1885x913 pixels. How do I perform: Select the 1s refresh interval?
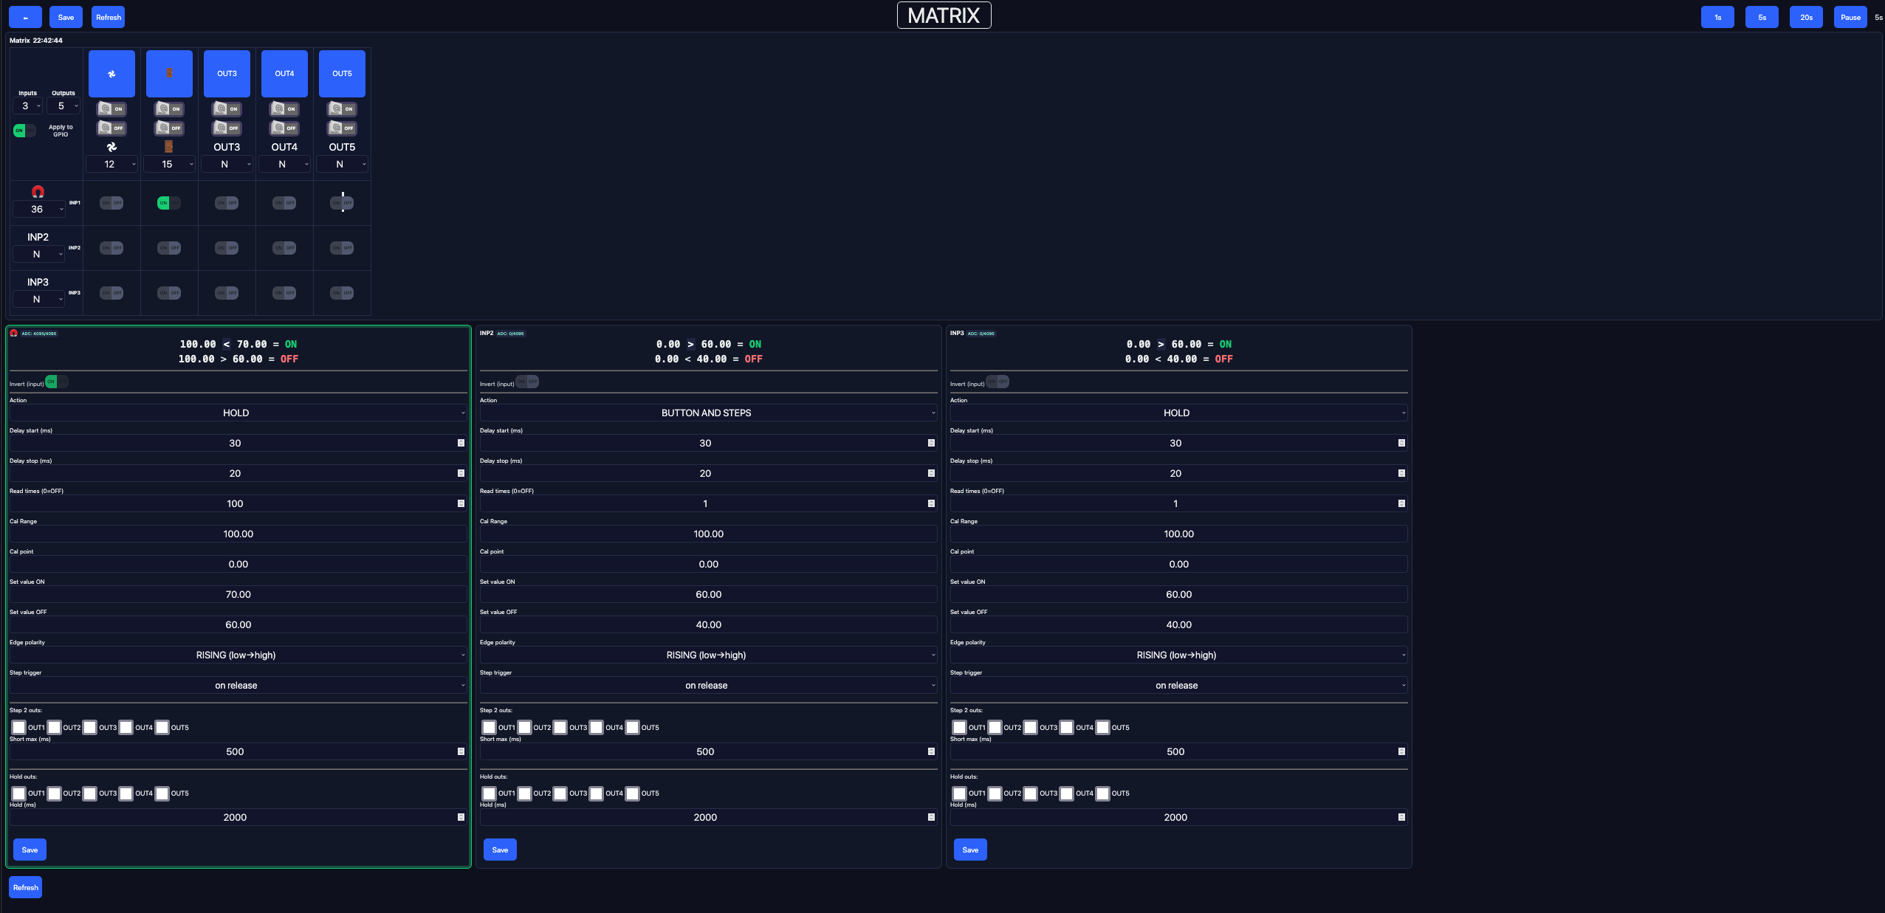tap(1717, 17)
